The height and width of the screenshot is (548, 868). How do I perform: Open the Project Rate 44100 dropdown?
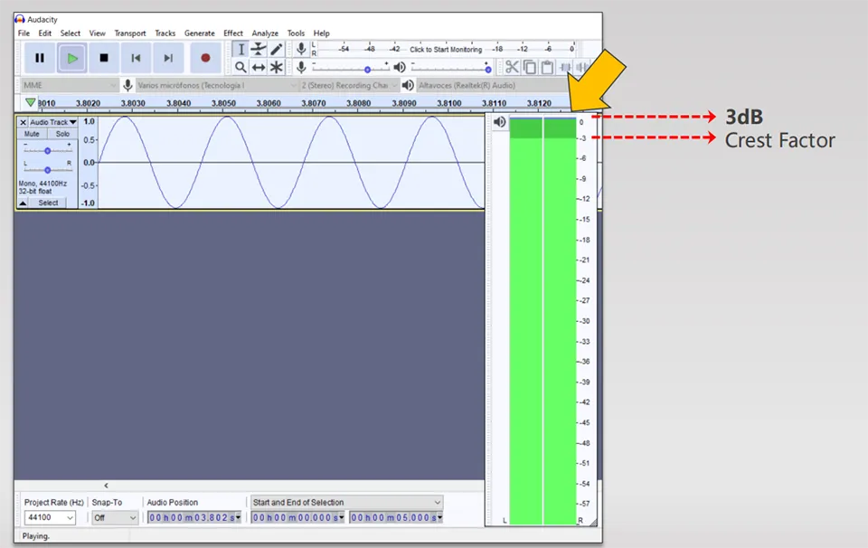pos(50,517)
